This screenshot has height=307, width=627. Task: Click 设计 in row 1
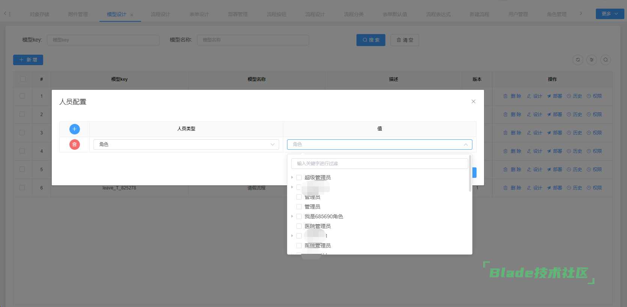[534, 96]
